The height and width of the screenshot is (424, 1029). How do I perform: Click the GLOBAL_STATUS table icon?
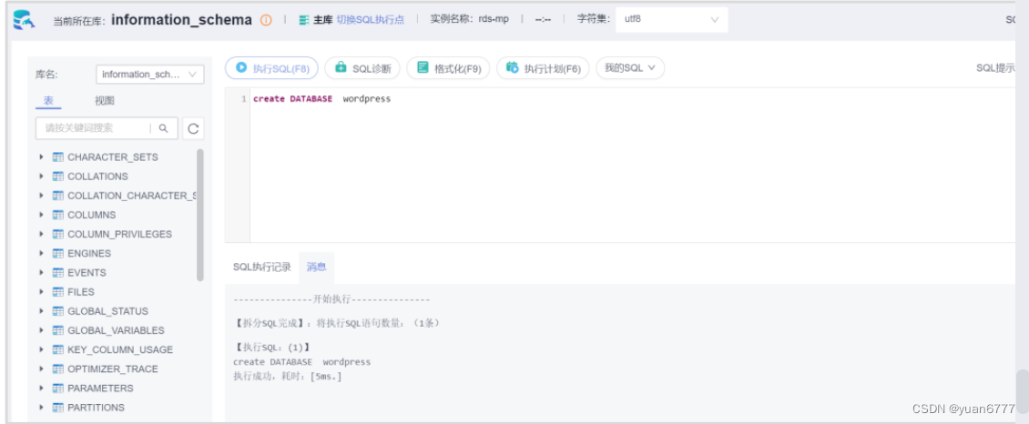(57, 311)
